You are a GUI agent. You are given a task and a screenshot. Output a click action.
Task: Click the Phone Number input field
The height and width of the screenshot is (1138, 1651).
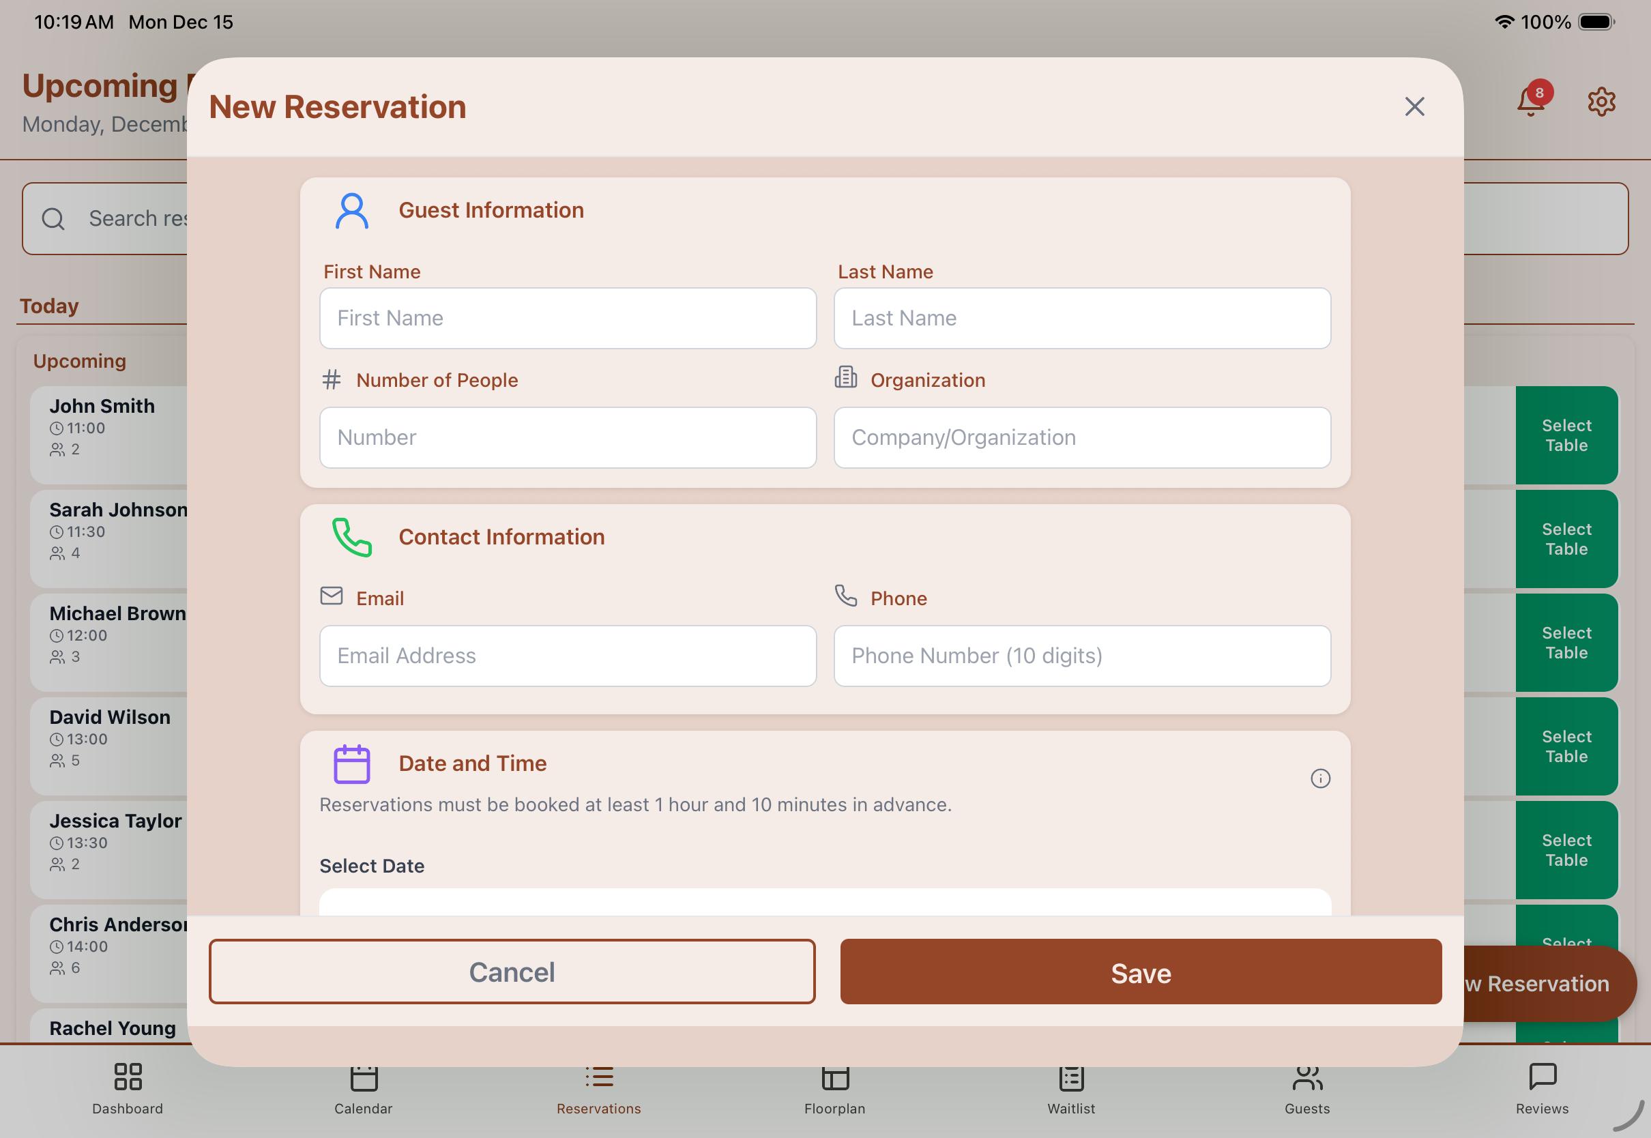(1081, 655)
